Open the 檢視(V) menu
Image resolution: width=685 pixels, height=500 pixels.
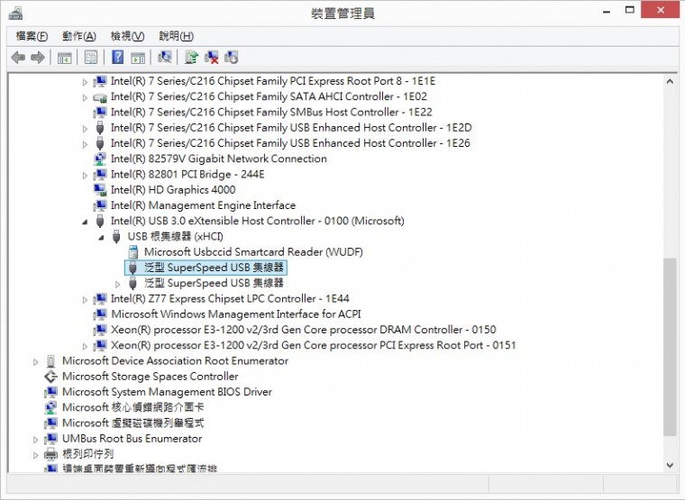tap(127, 36)
